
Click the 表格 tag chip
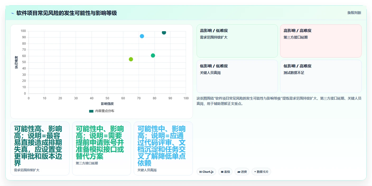point(225,172)
